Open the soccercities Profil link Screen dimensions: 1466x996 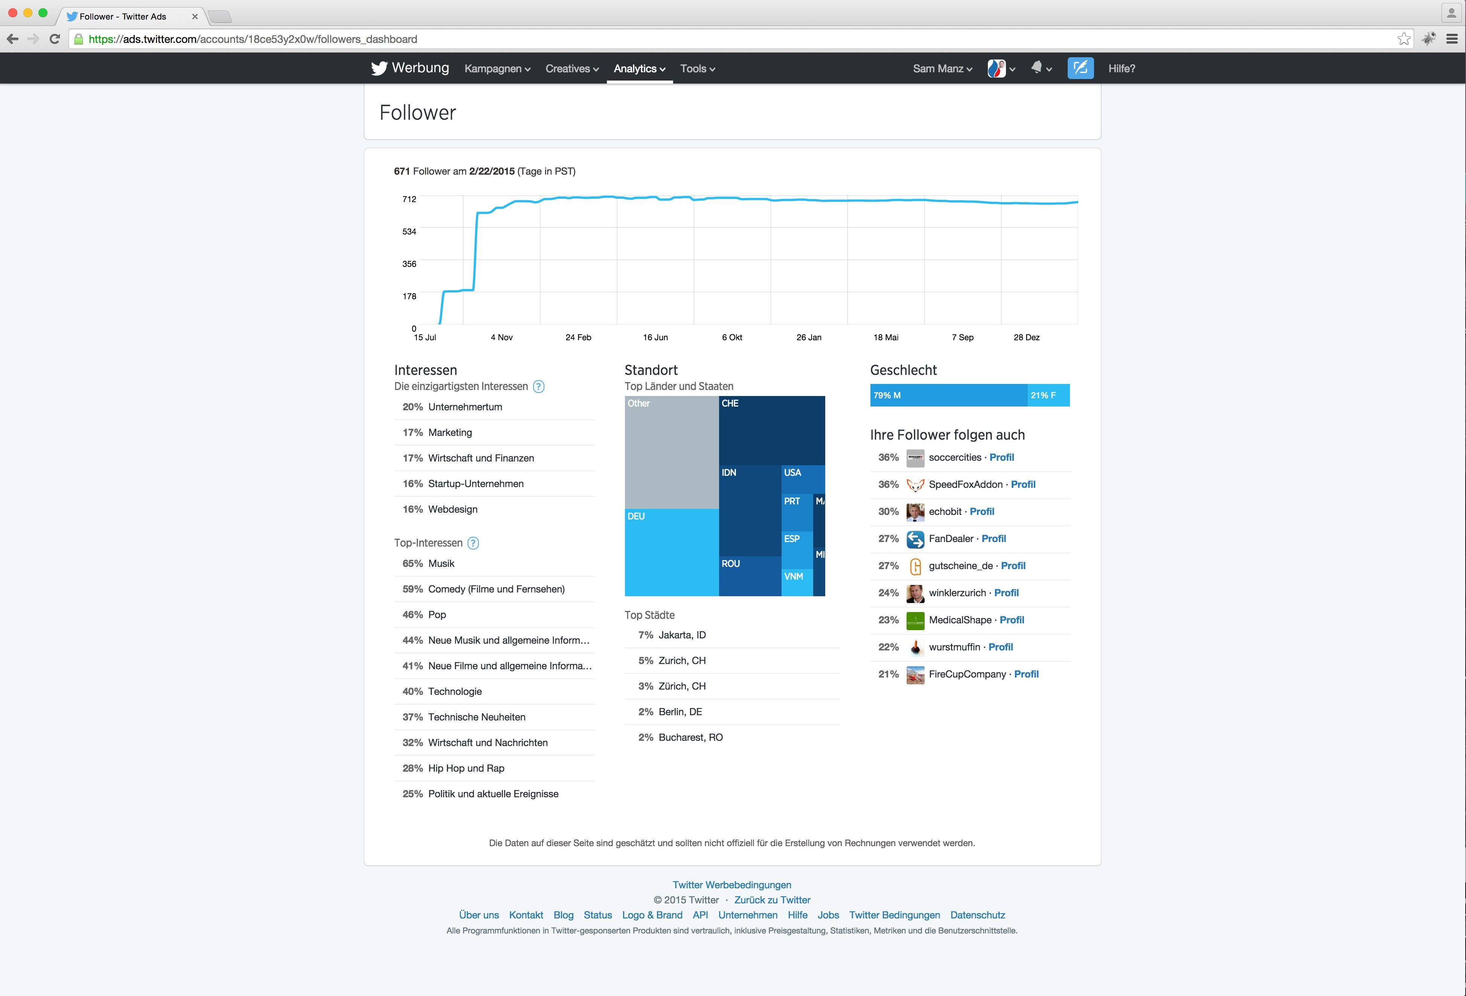(x=1002, y=457)
